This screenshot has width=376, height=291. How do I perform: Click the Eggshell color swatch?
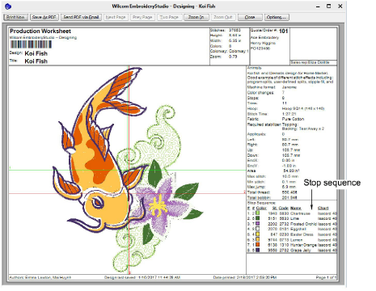click(258, 229)
